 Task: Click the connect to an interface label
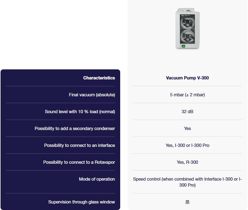point(79,145)
